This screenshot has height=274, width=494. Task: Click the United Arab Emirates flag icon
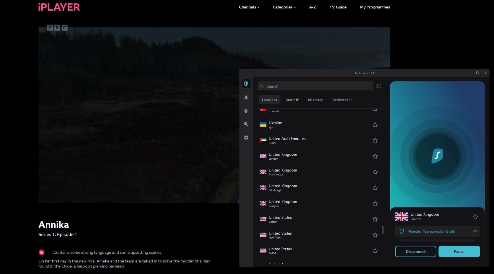click(263, 140)
